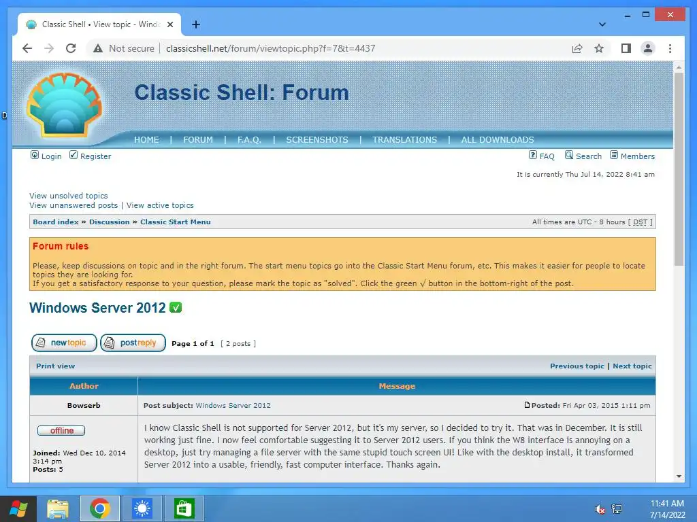Click the offline status badge
The image size is (697, 522).
(61, 430)
